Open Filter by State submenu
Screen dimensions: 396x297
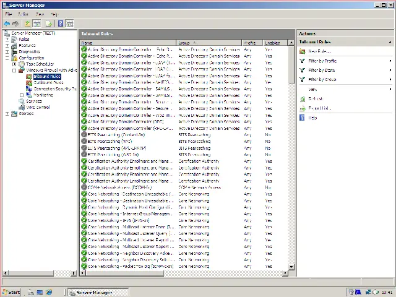pyautogui.click(x=321, y=71)
